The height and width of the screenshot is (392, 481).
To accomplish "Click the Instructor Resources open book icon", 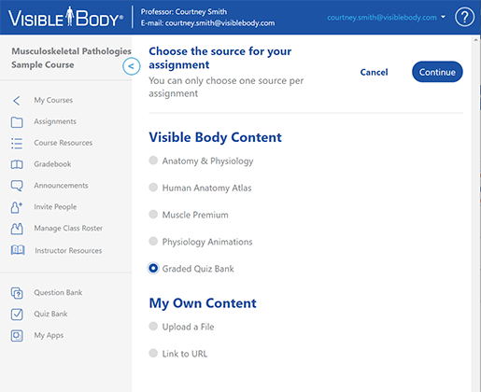I will pos(18,250).
